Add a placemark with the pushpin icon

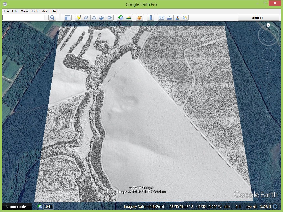pos(79,18)
